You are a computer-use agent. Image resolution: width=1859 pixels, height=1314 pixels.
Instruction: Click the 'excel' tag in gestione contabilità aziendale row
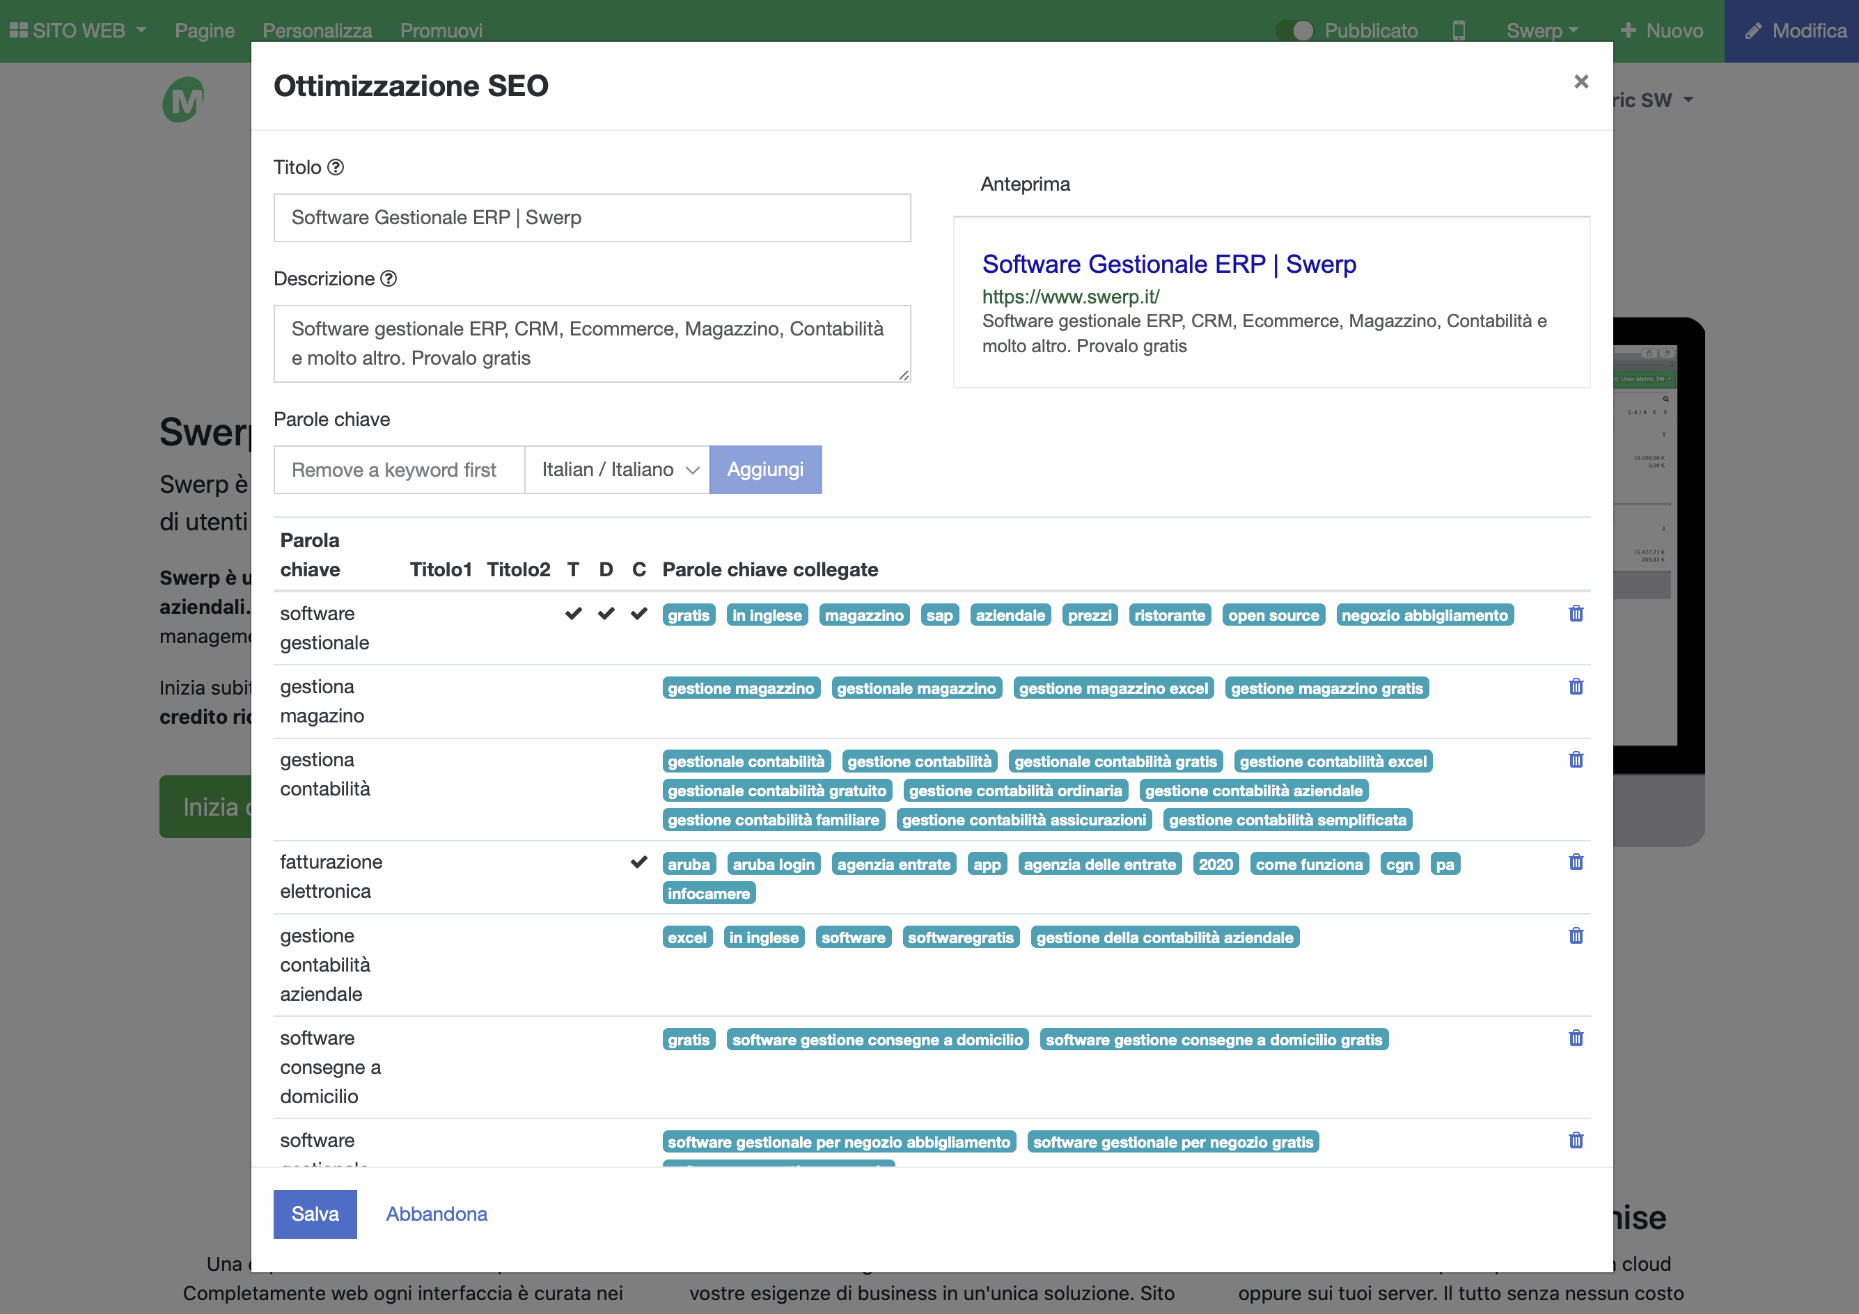tap(687, 937)
